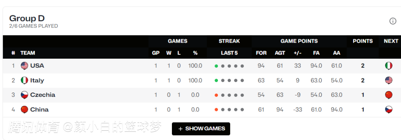Image resolution: width=401 pixels, height=140 pixels.
Task: Click the +/- column header
Action: click(x=297, y=53)
